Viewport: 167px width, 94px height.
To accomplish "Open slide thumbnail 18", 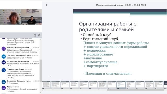I will coord(65,85).
